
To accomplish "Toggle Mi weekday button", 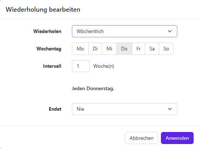I will click(x=109, y=49).
